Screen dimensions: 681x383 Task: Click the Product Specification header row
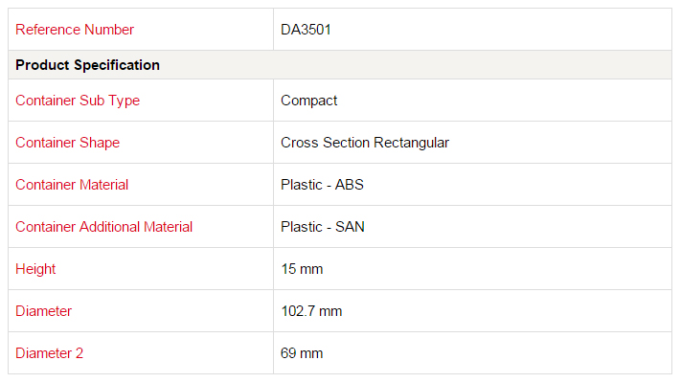click(340, 65)
